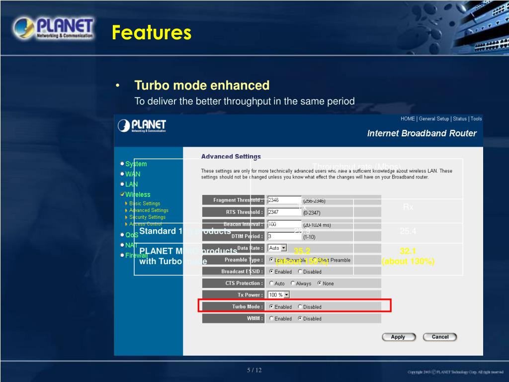Open Security Settings under Wireless

coord(147,217)
